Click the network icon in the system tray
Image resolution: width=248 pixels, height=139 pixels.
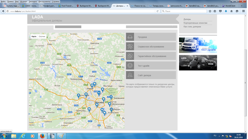tap(227, 136)
